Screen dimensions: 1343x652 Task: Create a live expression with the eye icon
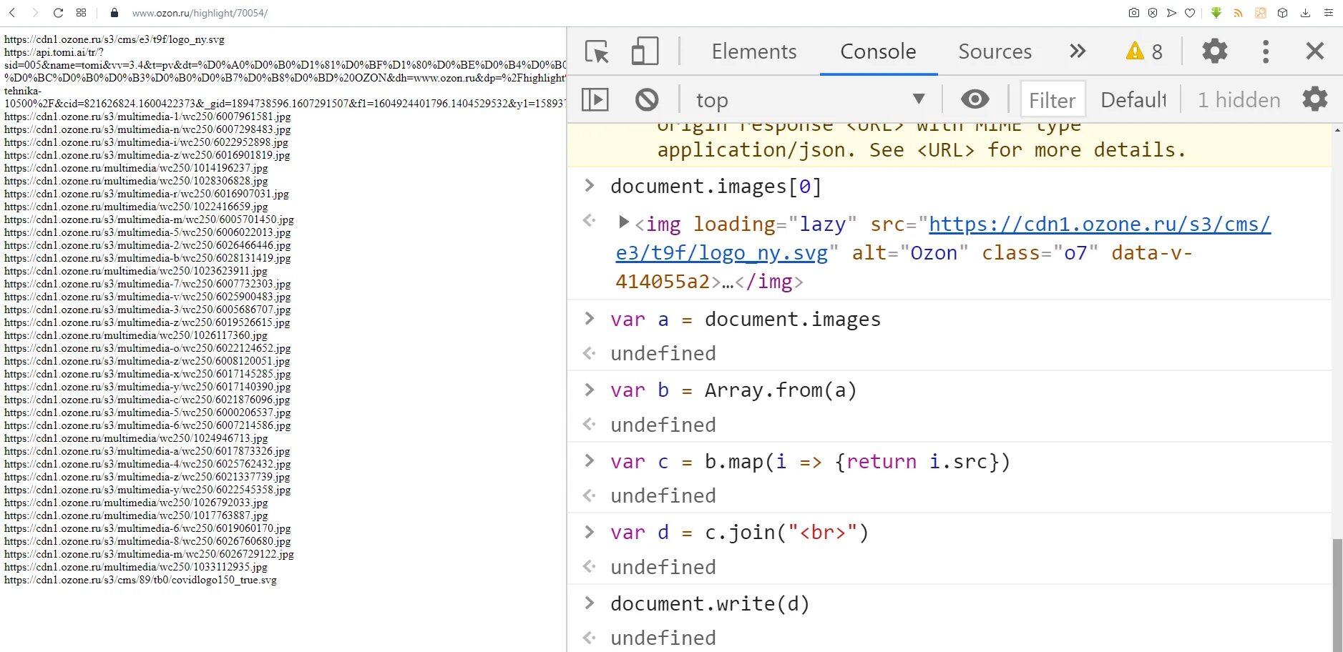[975, 99]
